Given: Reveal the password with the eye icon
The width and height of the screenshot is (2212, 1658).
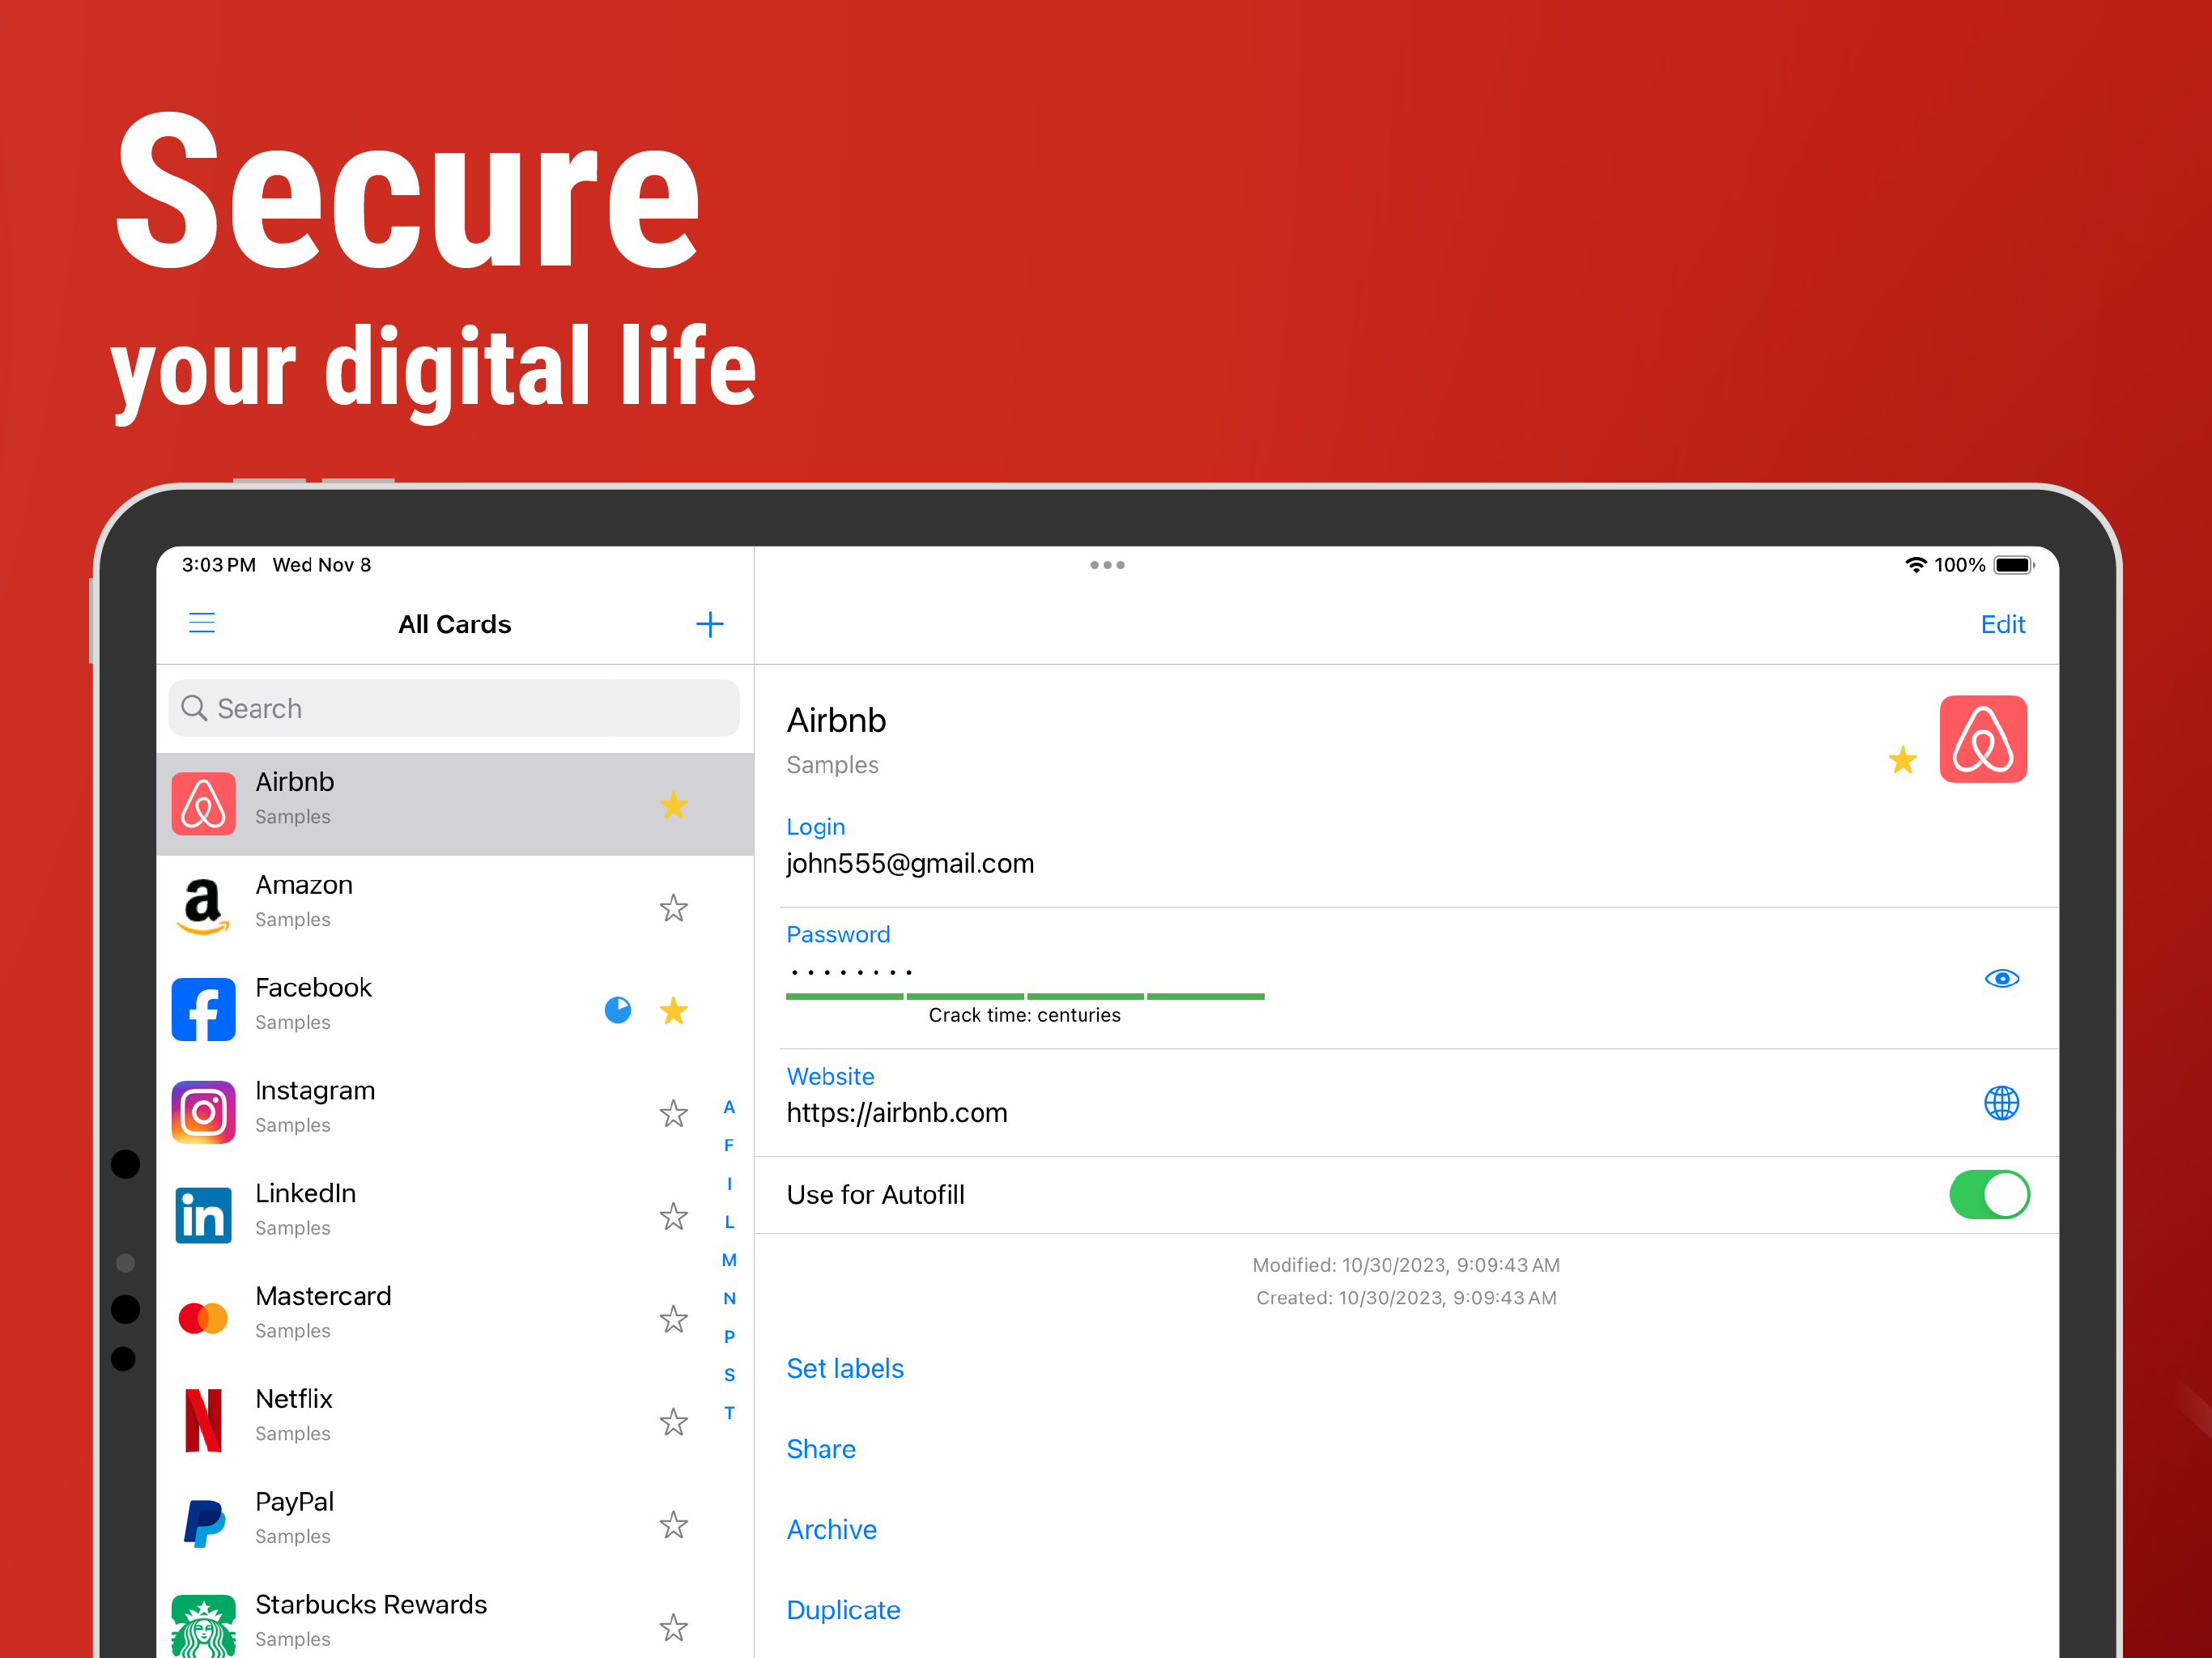Looking at the screenshot, I should click(x=2001, y=978).
